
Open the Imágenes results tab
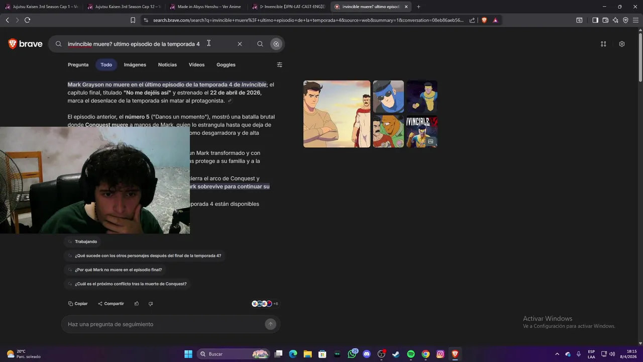pos(135,64)
